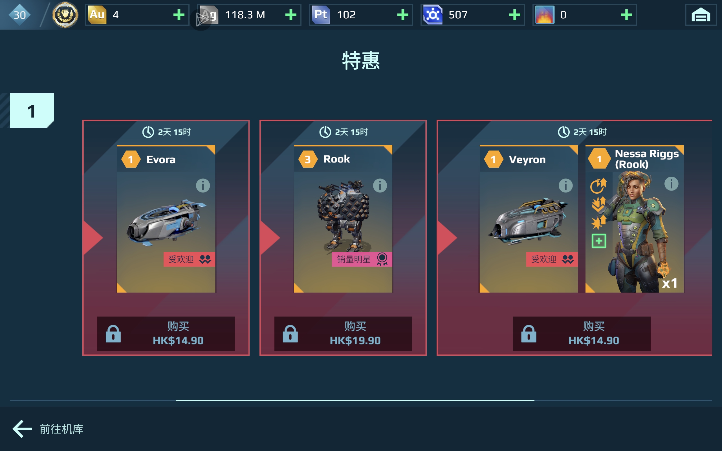722x451 pixels.
Task: Add more fire token currency
Action: pos(626,15)
